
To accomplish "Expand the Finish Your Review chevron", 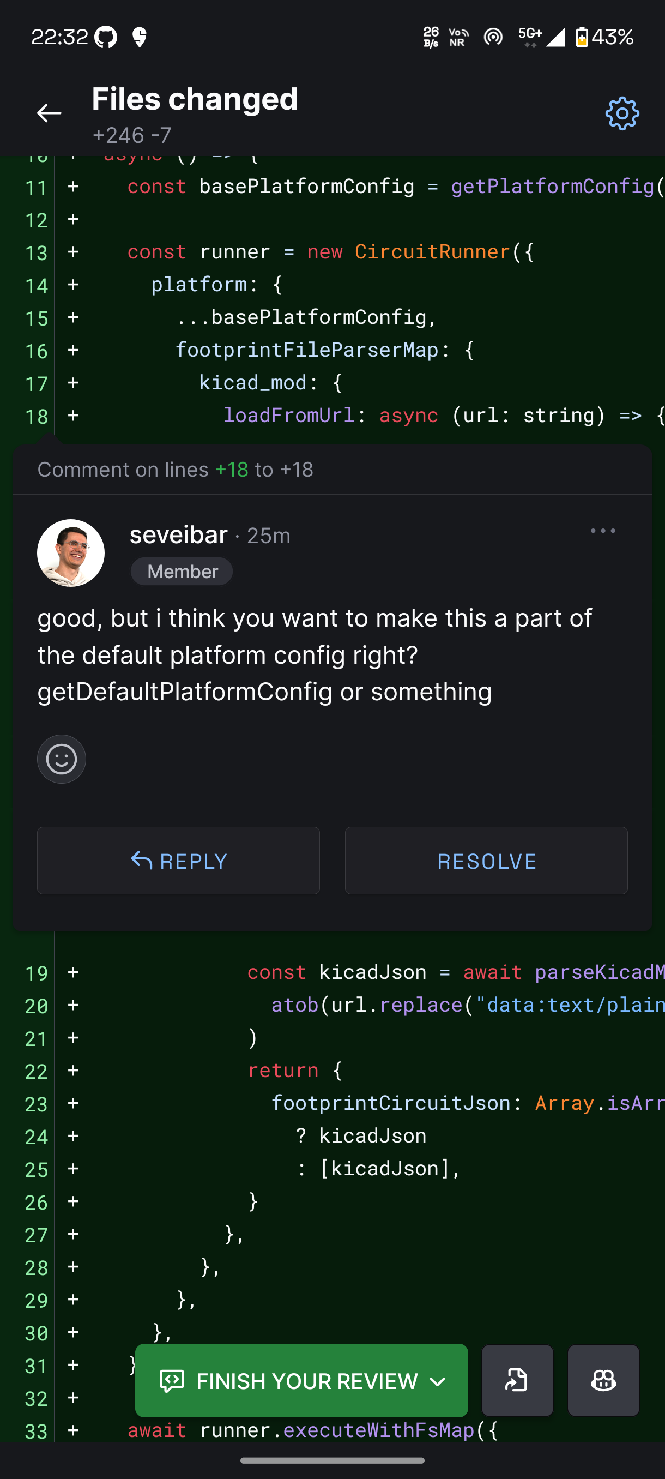I will pos(438,1381).
